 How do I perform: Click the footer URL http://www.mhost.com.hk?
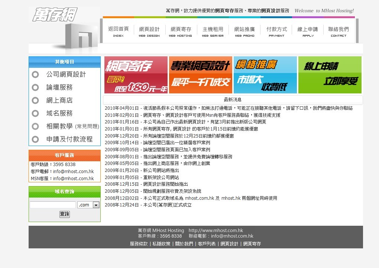click(216, 230)
